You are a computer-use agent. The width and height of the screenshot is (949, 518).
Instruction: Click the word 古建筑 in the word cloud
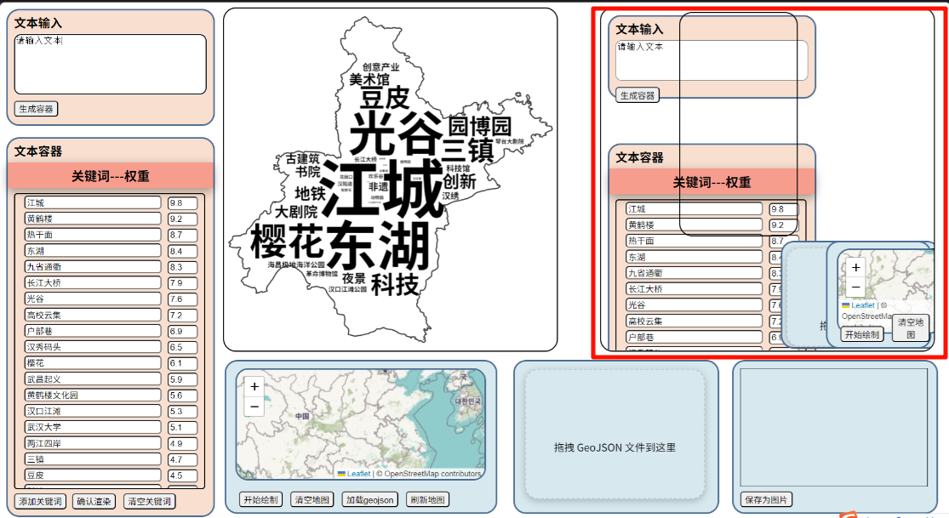[303, 158]
